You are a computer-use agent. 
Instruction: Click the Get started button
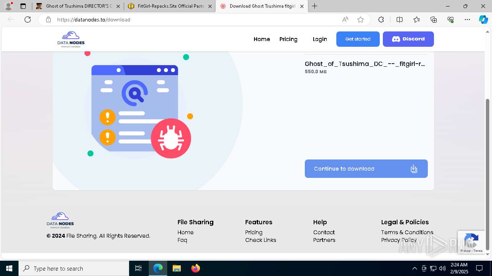tap(358, 39)
